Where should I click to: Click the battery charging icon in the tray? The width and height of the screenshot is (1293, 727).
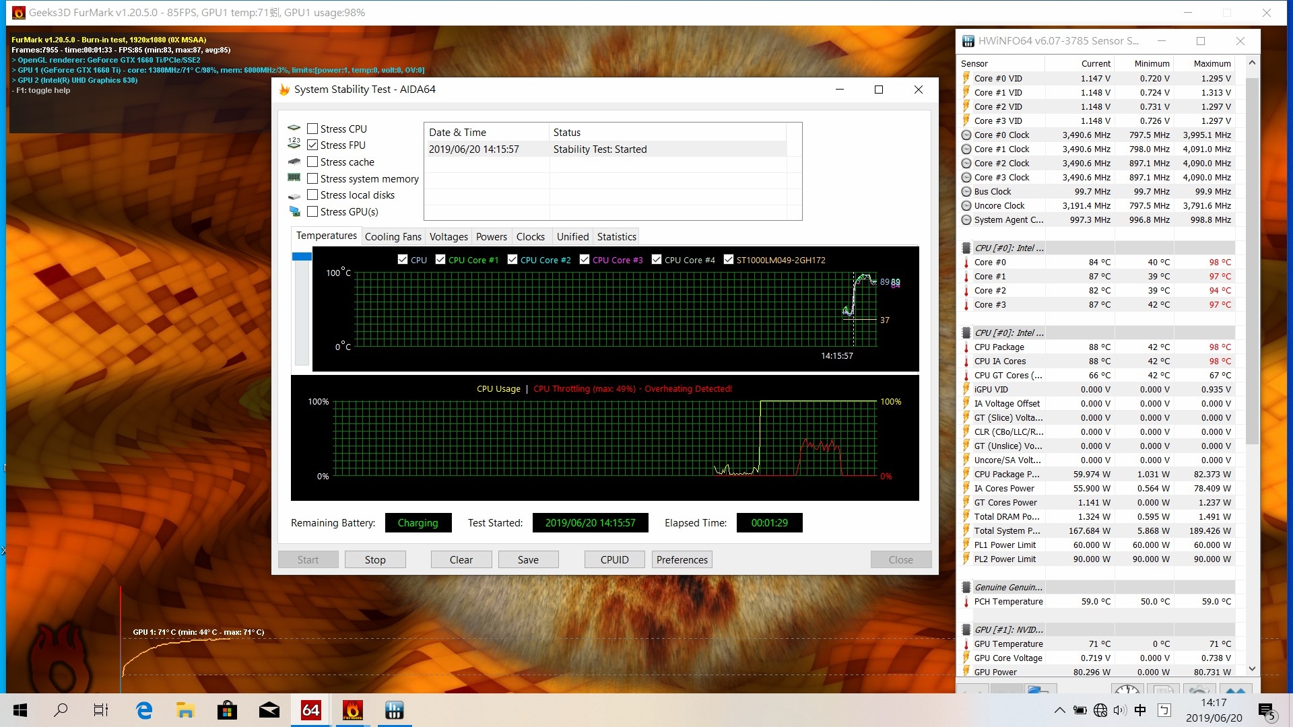1080,710
